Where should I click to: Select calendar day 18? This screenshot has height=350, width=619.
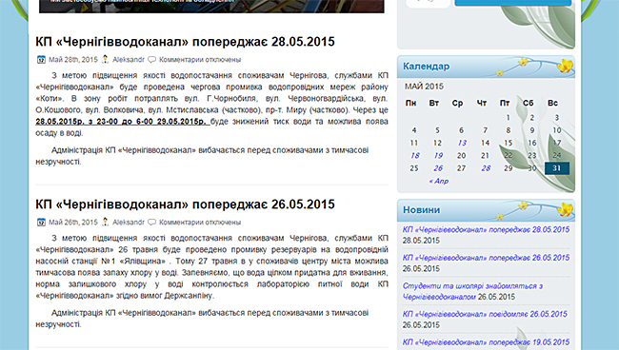414,155
